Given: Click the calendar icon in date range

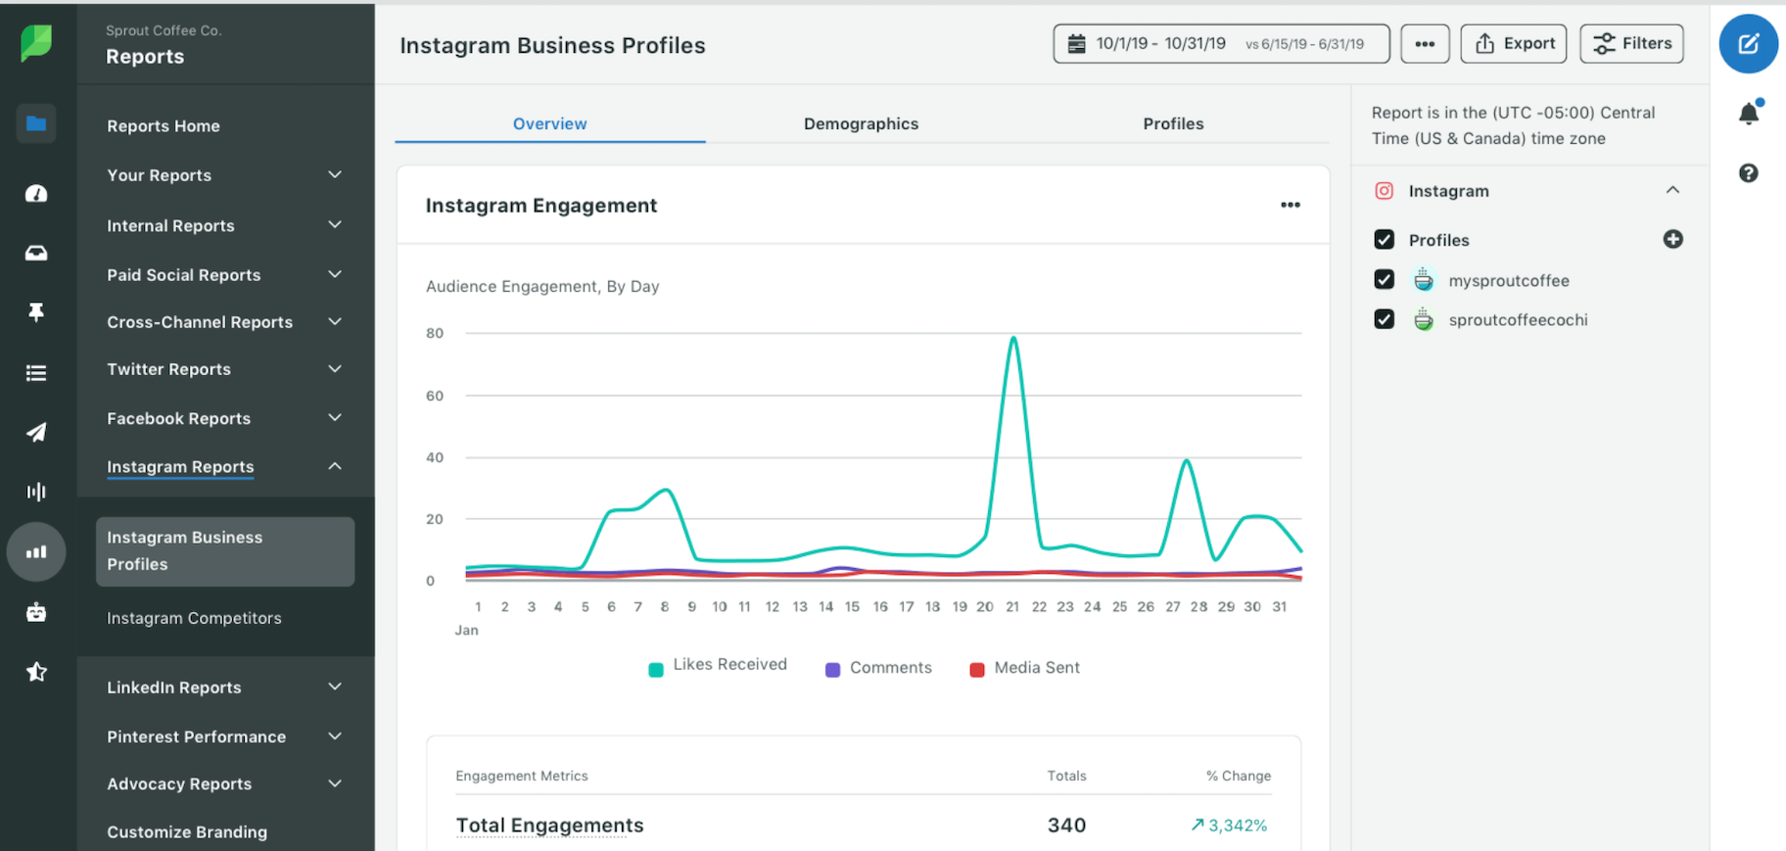Looking at the screenshot, I should [x=1076, y=44].
